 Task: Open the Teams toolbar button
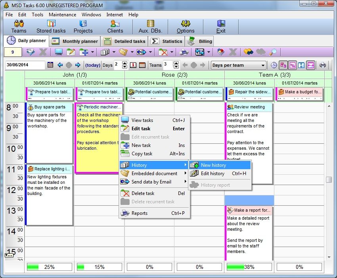coord(19,27)
